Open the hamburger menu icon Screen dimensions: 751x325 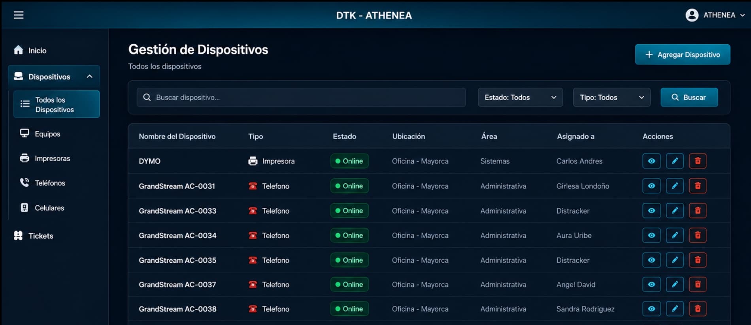[x=19, y=15]
